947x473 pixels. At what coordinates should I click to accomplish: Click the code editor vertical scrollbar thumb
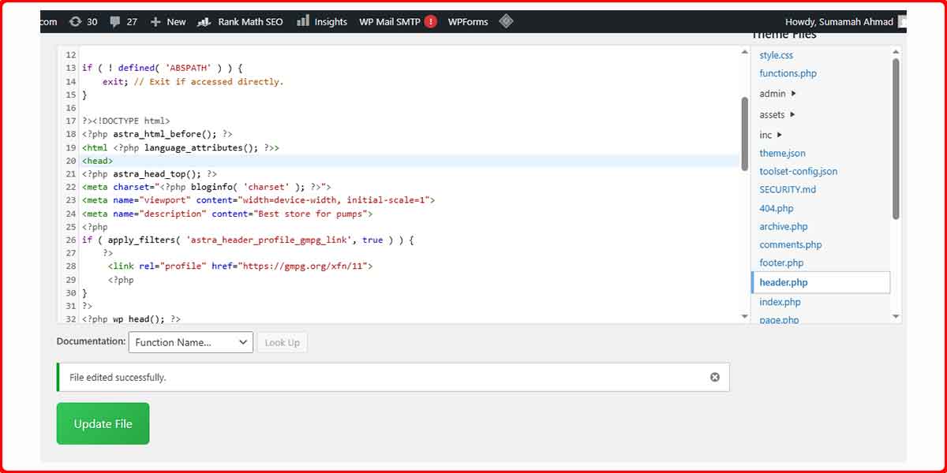(745, 132)
